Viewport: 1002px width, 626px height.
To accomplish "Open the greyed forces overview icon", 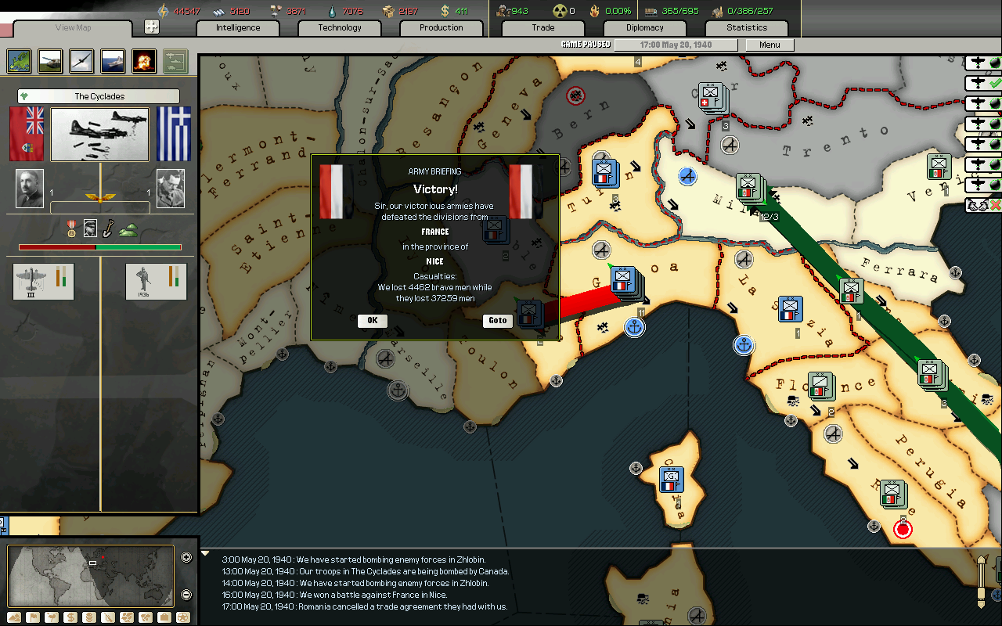I will (x=175, y=61).
